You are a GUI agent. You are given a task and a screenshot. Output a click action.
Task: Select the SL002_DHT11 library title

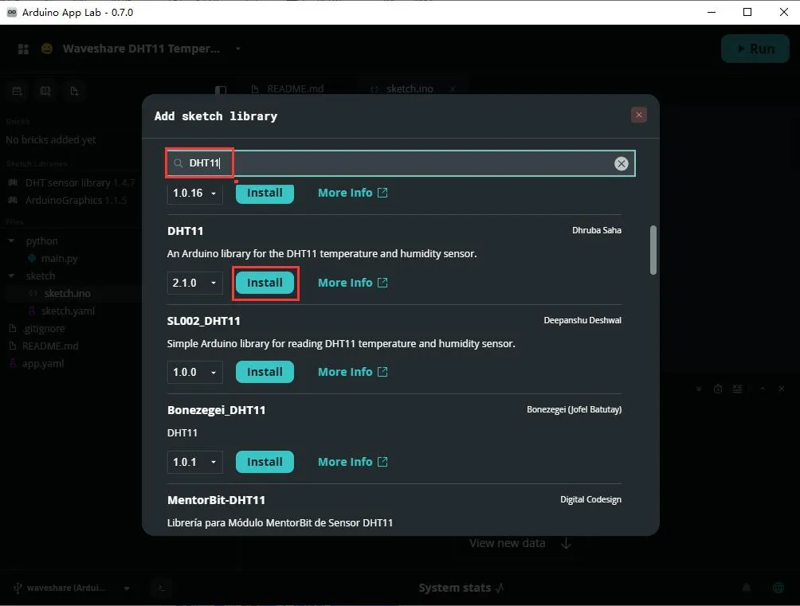coord(203,321)
